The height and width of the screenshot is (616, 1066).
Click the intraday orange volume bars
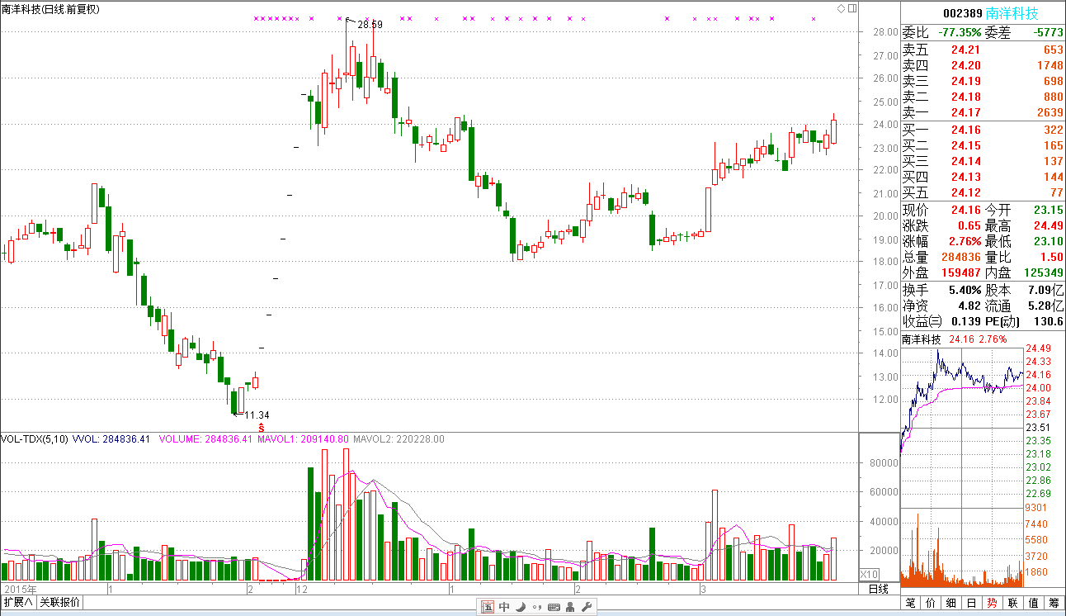click(961, 570)
